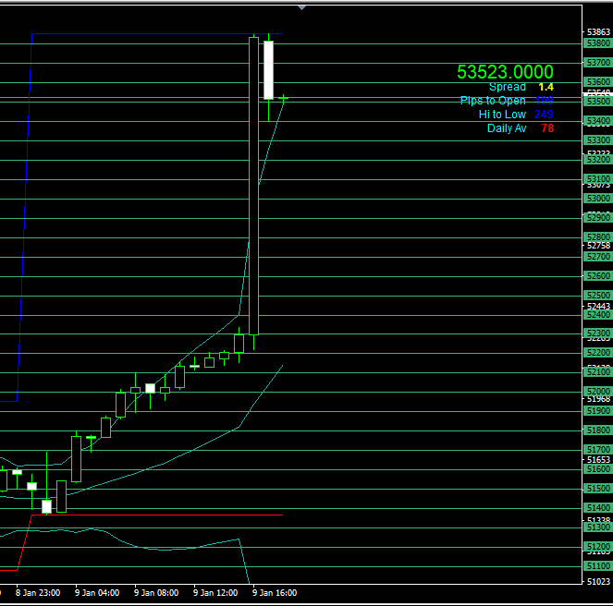Click the Pips to Open label

click(493, 101)
